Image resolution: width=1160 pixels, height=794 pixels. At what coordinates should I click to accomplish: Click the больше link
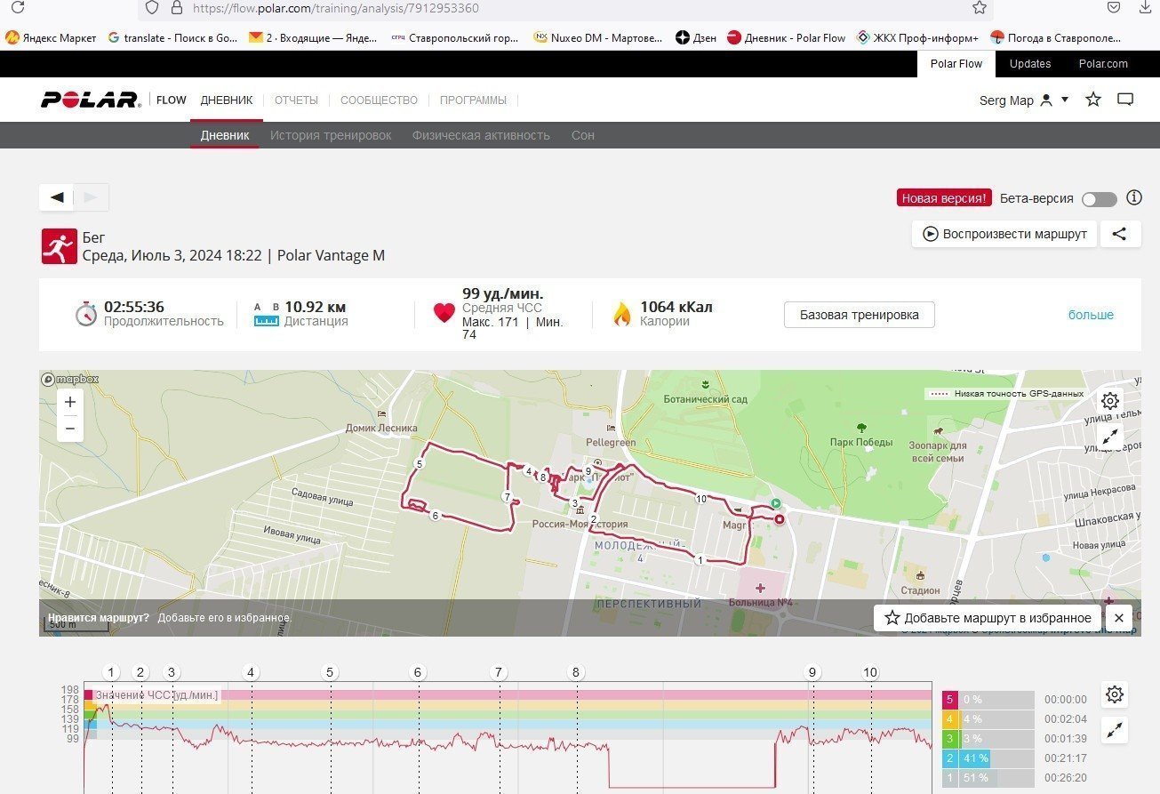tap(1091, 315)
